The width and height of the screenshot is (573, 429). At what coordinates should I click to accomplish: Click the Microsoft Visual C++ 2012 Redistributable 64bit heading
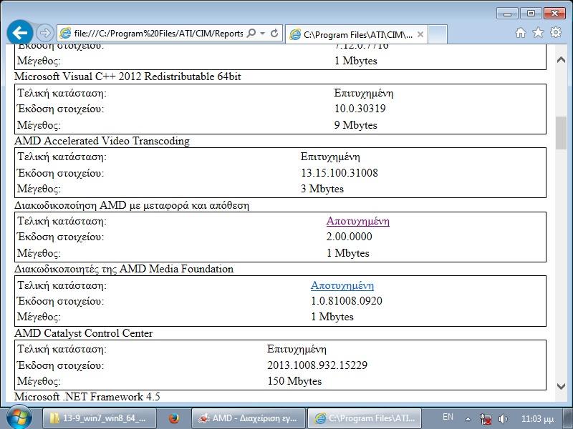(127, 77)
